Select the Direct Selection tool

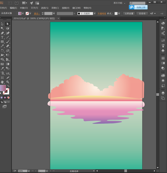[x=8, y=24]
